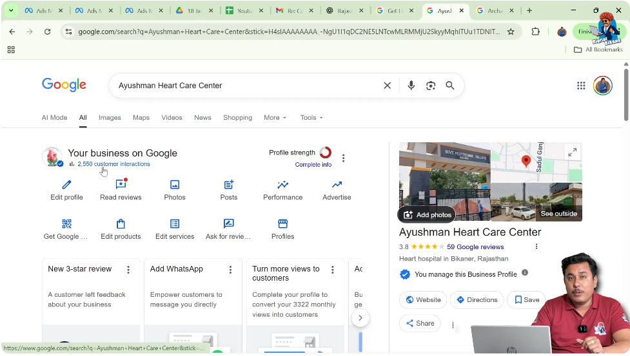This screenshot has height=356, width=630.
Task: Open browser extensions puzzle icon
Action: click(x=536, y=32)
